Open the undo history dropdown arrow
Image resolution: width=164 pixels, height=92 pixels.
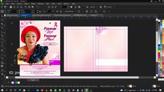pyautogui.click(x=39, y=7)
